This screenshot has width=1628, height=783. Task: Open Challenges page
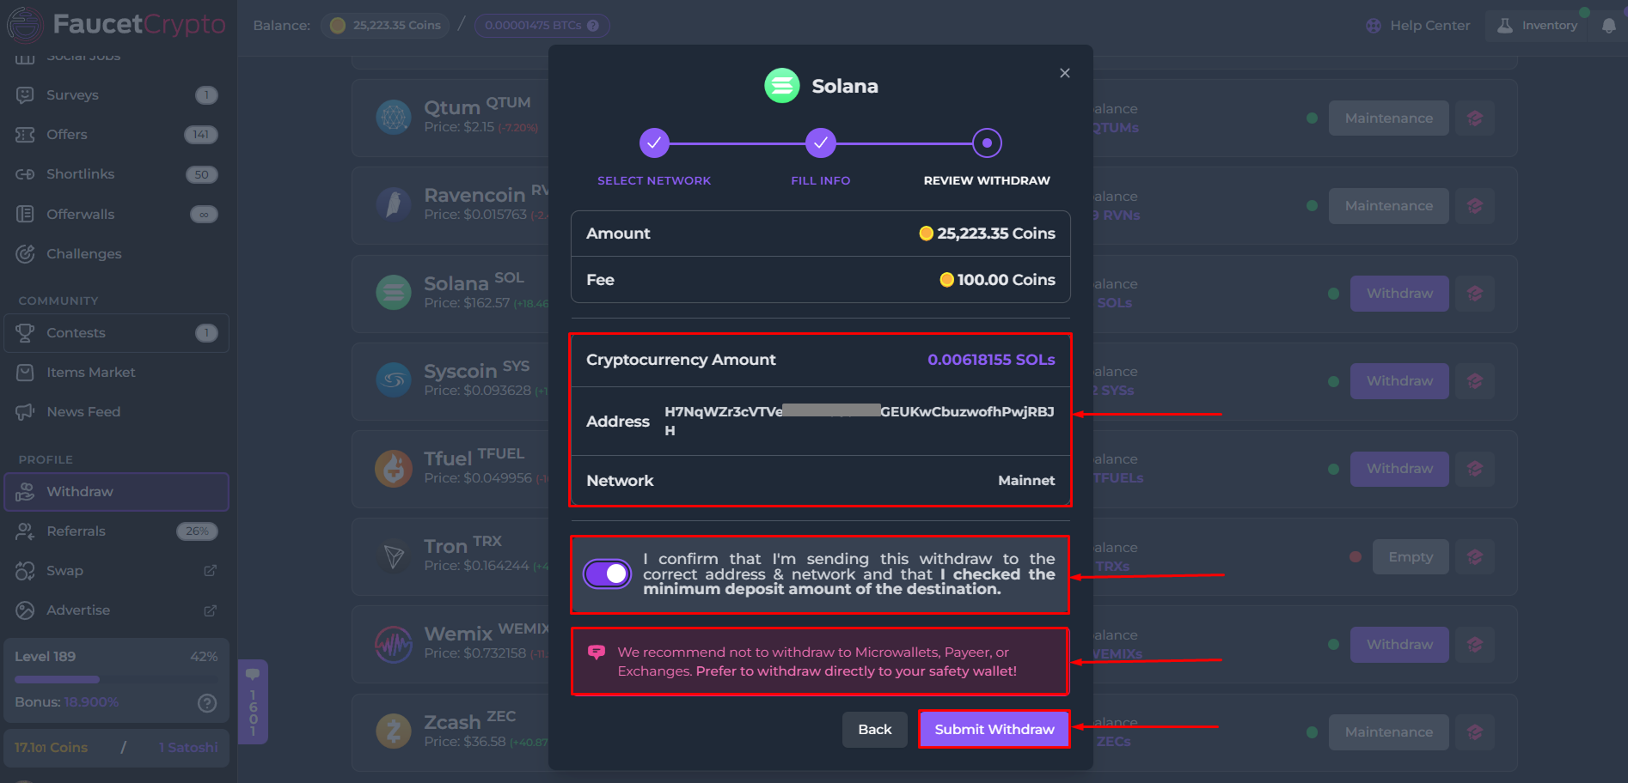[116, 253]
